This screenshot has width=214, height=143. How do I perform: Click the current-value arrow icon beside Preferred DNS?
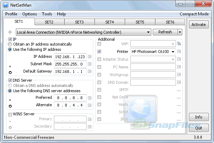click(x=90, y=98)
